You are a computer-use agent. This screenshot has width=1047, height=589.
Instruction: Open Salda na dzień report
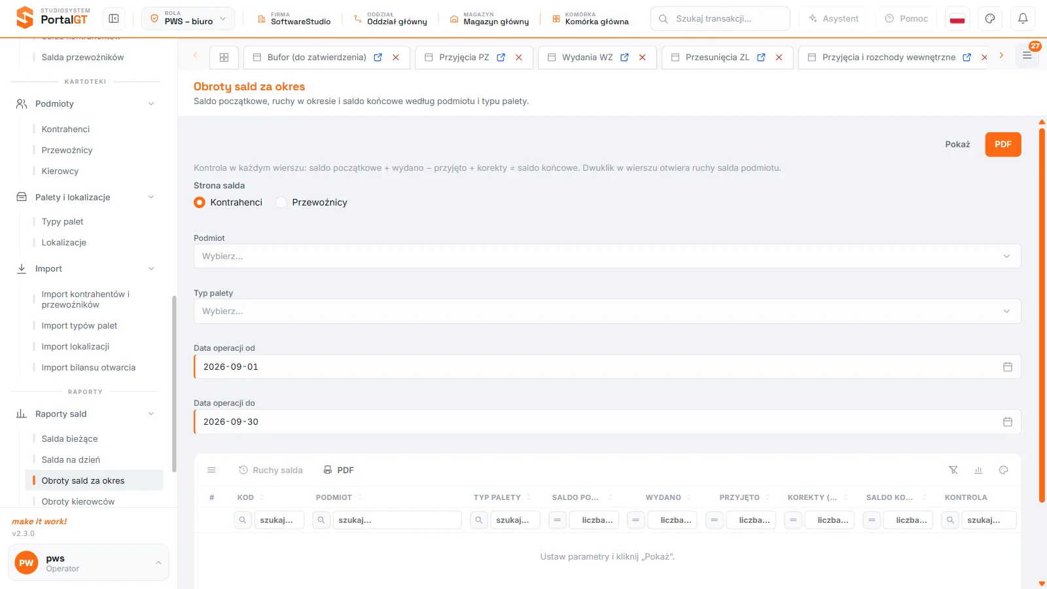click(x=71, y=460)
